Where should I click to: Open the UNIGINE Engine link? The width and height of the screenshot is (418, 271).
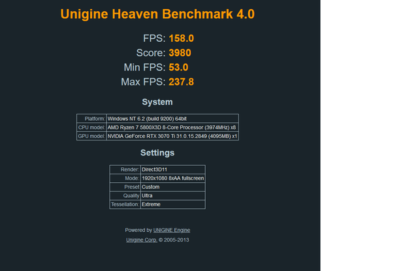point(172,230)
